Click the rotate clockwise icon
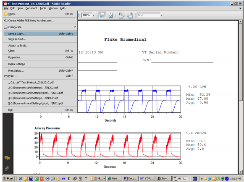The height and width of the screenshot is (182, 244). click(x=130, y=15)
